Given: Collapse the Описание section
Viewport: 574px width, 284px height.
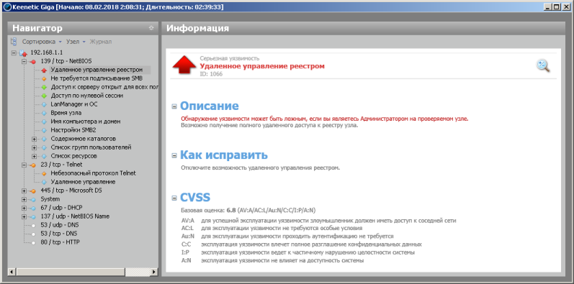Looking at the screenshot, I should tap(174, 106).
